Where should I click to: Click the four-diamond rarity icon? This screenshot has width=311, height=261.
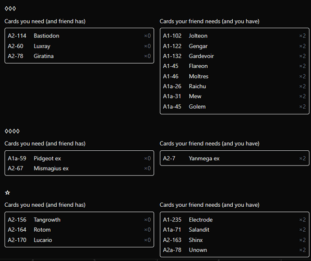[x=12, y=131]
